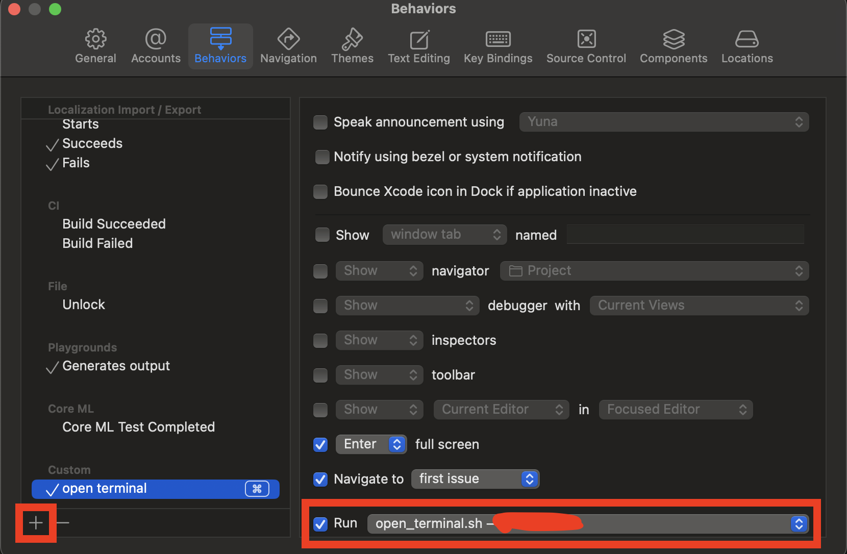This screenshot has width=847, height=554.
Task: Enable Speak announcement using checkbox
Action: (x=320, y=122)
